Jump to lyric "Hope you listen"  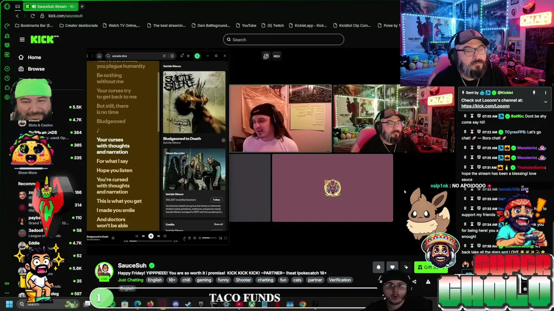[x=114, y=170]
